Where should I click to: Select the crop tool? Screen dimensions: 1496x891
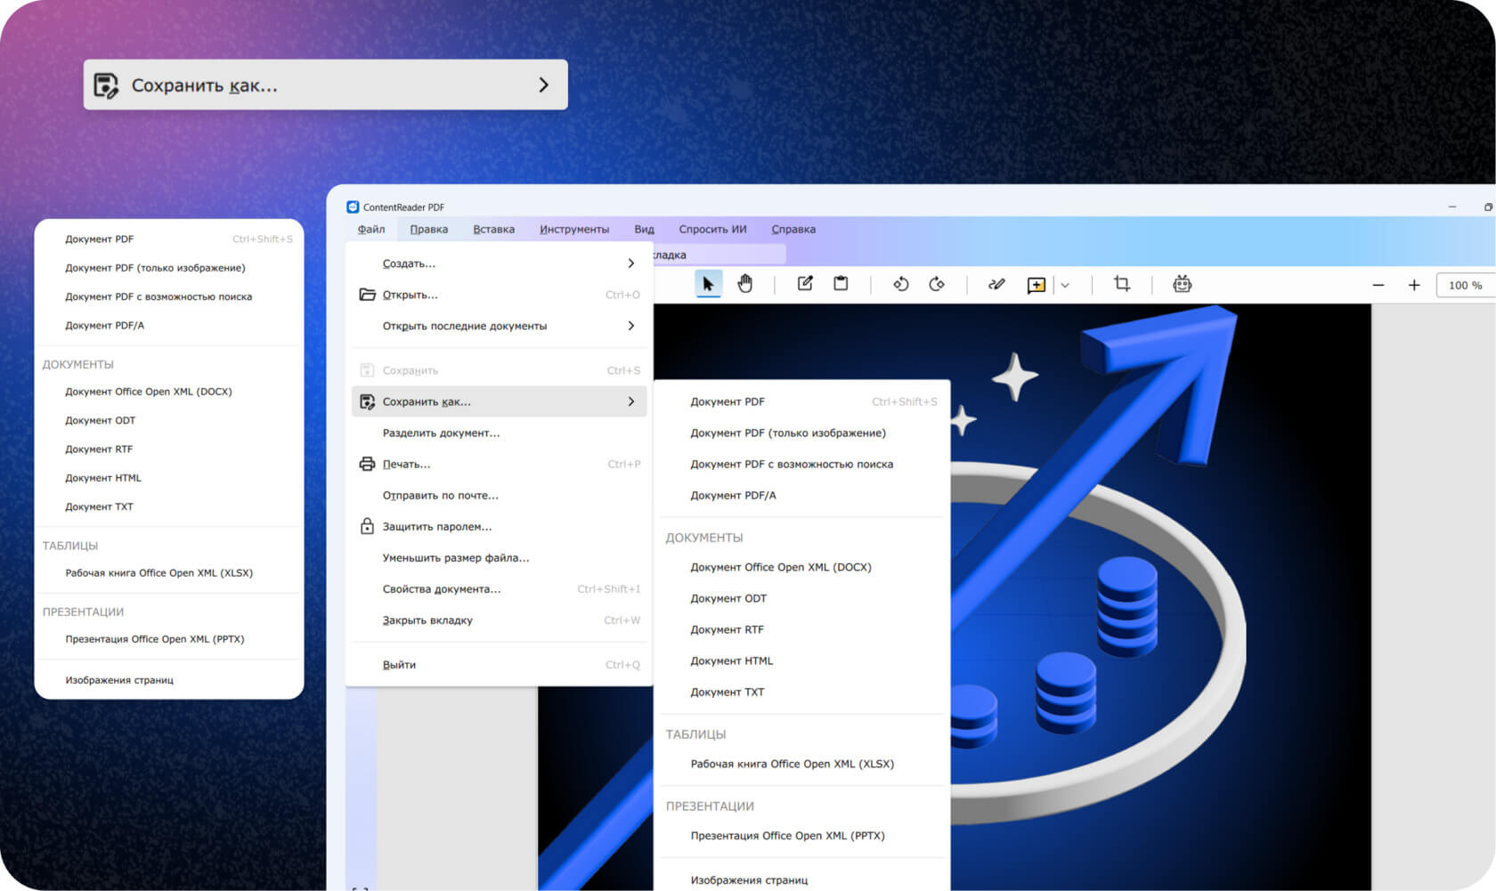coord(1122,284)
